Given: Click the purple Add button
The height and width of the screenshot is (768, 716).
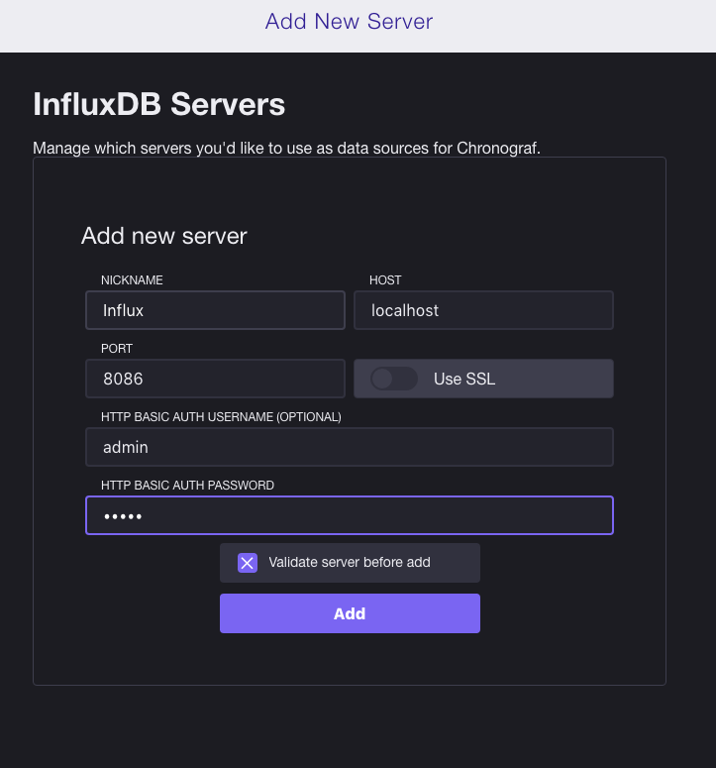Looking at the screenshot, I should point(350,613).
